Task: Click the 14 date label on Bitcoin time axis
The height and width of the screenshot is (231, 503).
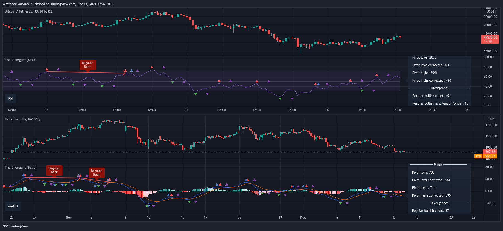Action: tap(327, 110)
